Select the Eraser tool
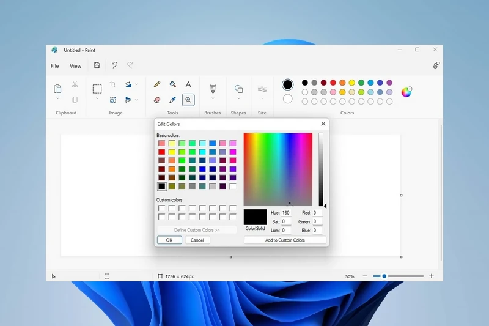The height and width of the screenshot is (326, 489). point(157,100)
